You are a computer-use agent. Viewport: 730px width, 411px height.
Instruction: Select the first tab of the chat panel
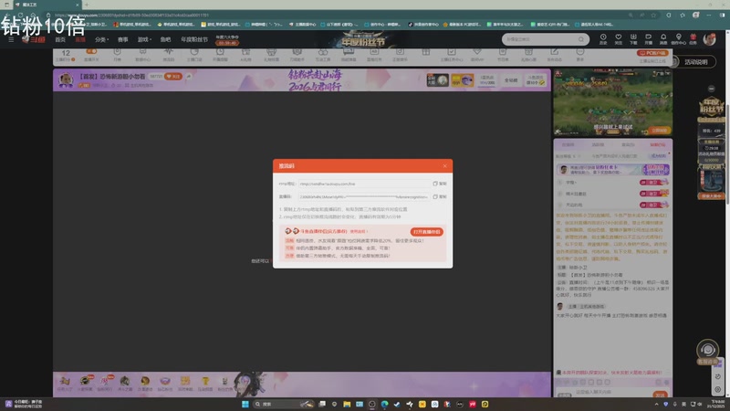pyautogui.click(x=568, y=145)
